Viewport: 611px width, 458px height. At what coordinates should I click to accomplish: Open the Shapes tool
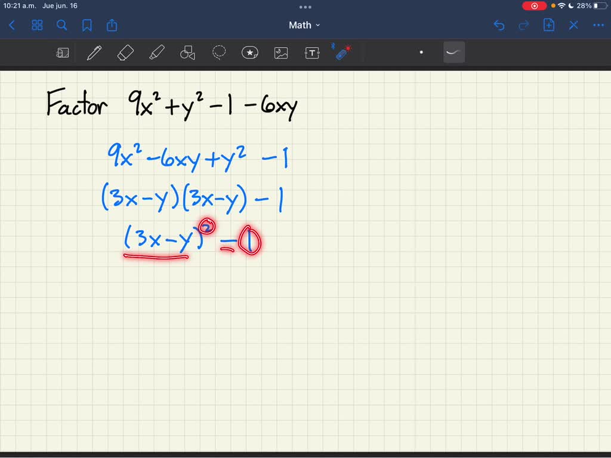[x=187, y=52]
